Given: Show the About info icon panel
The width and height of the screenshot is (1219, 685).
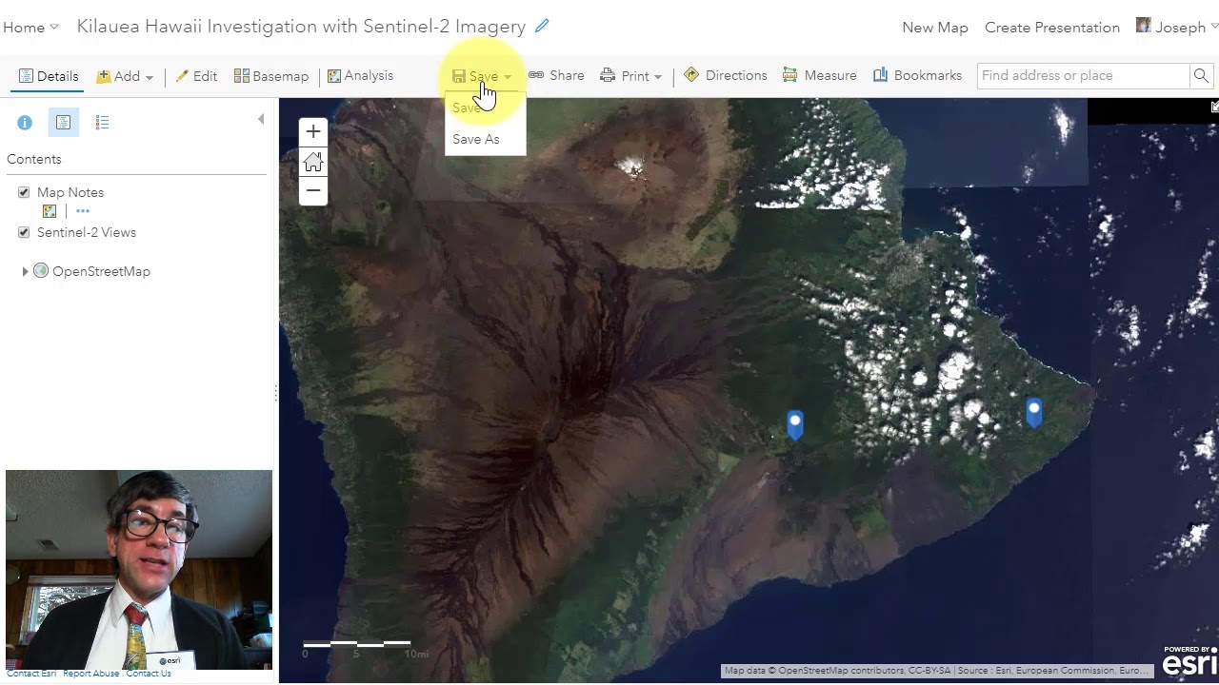Looking at the screenshot, I should tap(25, 123).
